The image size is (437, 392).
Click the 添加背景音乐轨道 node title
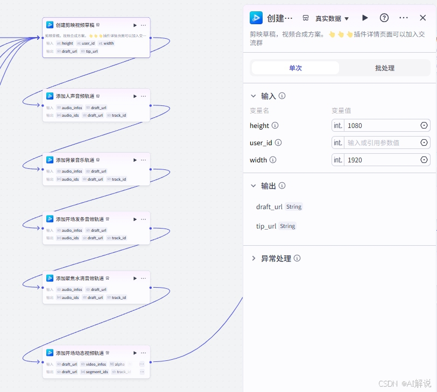tap(75, 160)
